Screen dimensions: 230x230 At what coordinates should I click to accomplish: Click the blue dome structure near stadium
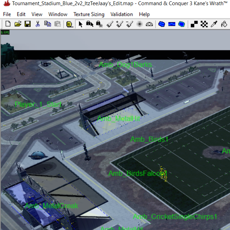click(38, 155)
